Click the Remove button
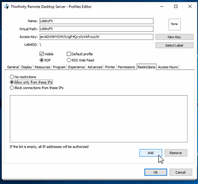 [x=176, y=153]
